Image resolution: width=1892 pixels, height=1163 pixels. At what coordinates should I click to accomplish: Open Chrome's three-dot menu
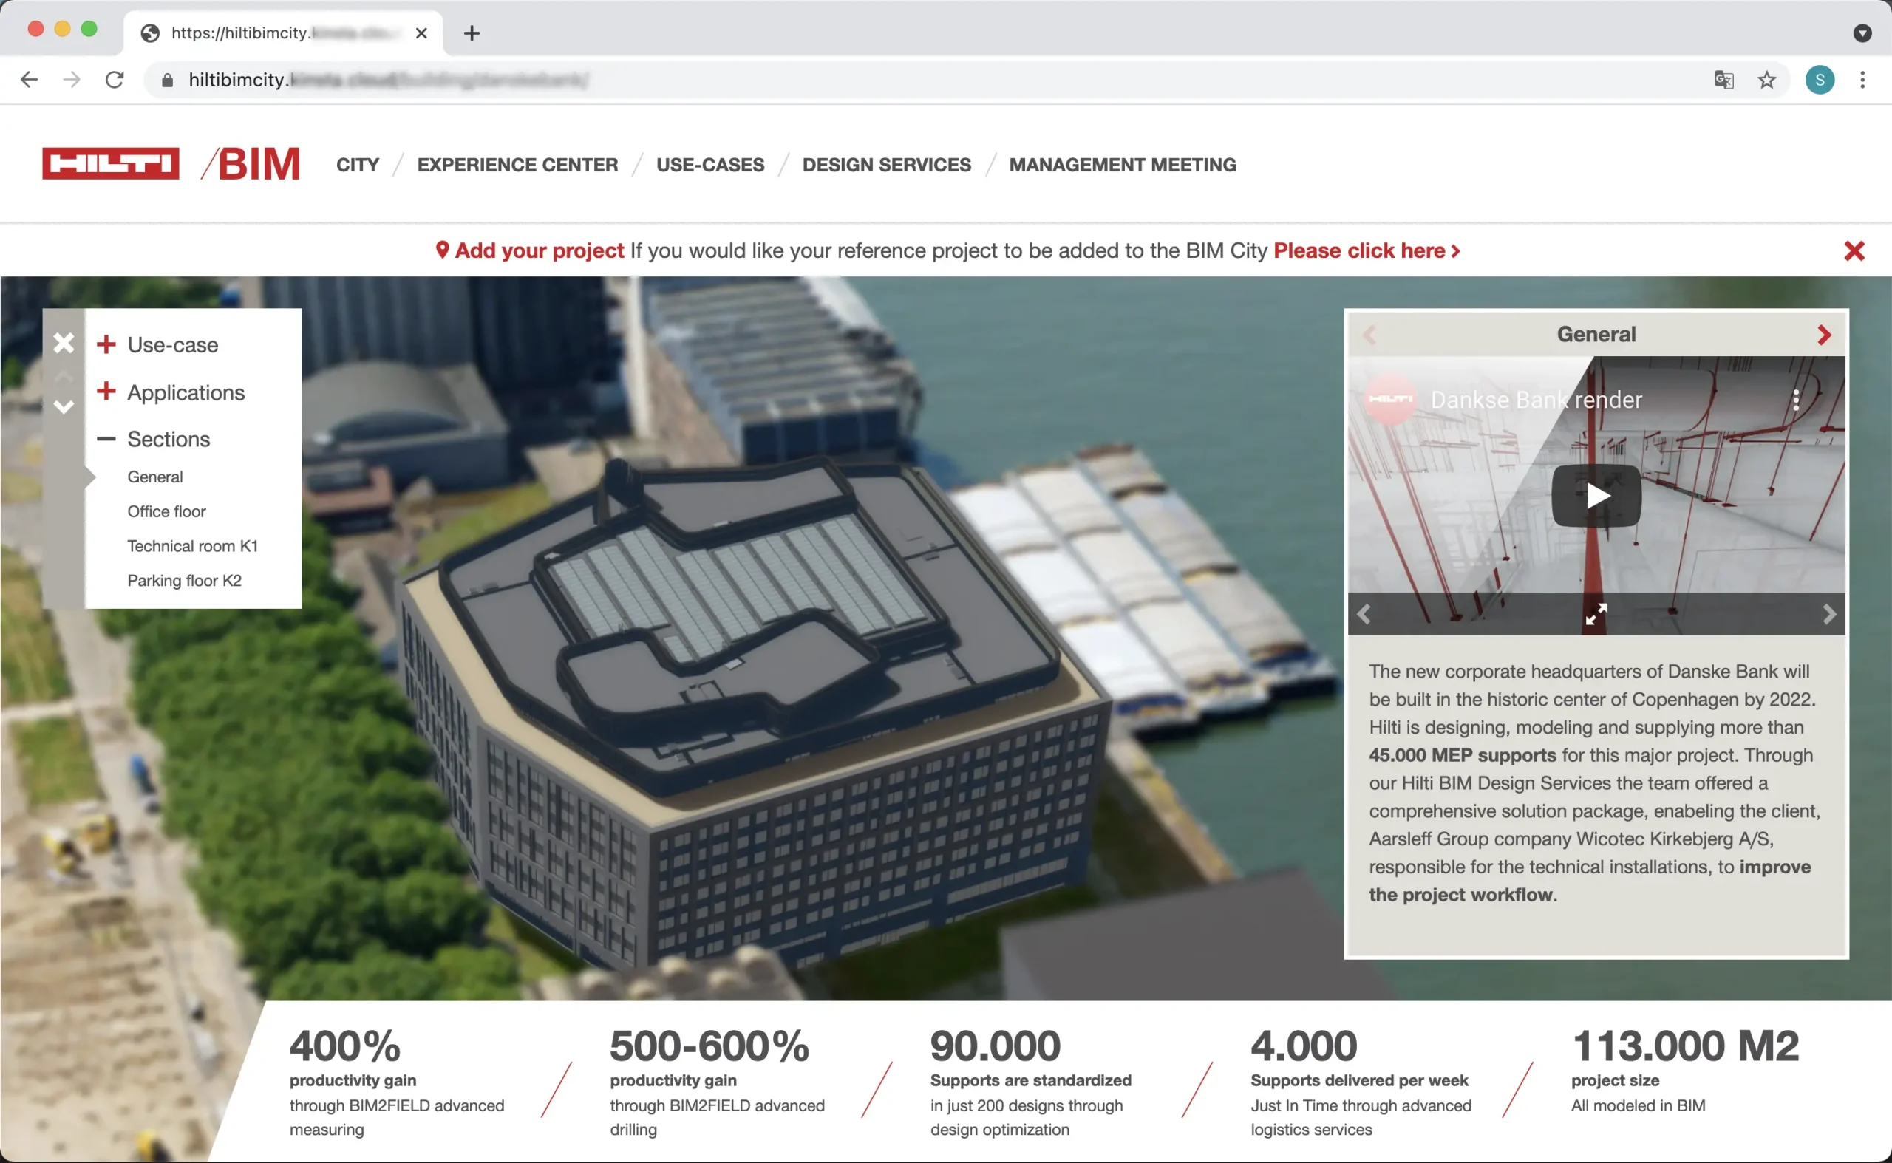1862,80
